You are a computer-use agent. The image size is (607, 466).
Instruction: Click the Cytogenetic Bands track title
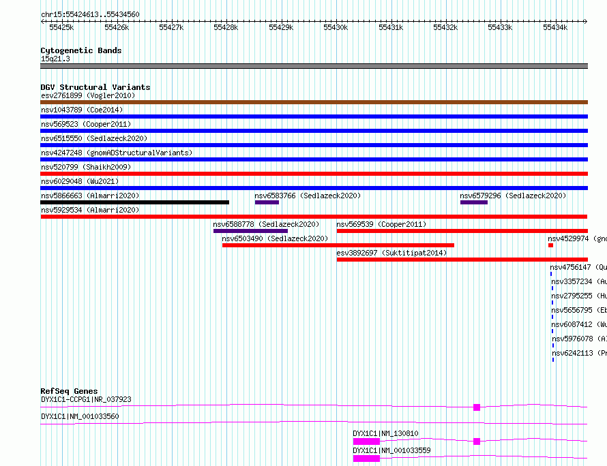[x=81, y=50]
